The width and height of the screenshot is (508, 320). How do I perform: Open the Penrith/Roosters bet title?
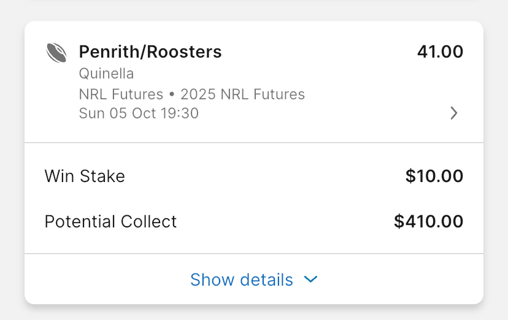(150, 52)
